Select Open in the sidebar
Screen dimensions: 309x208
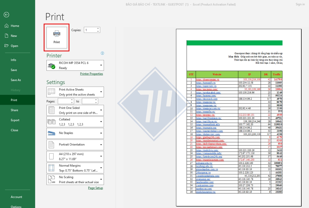(x=18, y=46)
